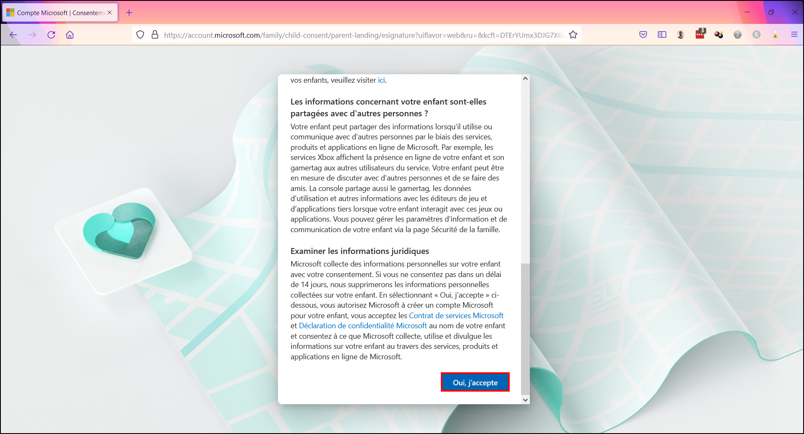Screen dimensions: 804x434
Task: Select the Compte Microsoft Consentement tab
Action: click(60, 13)
